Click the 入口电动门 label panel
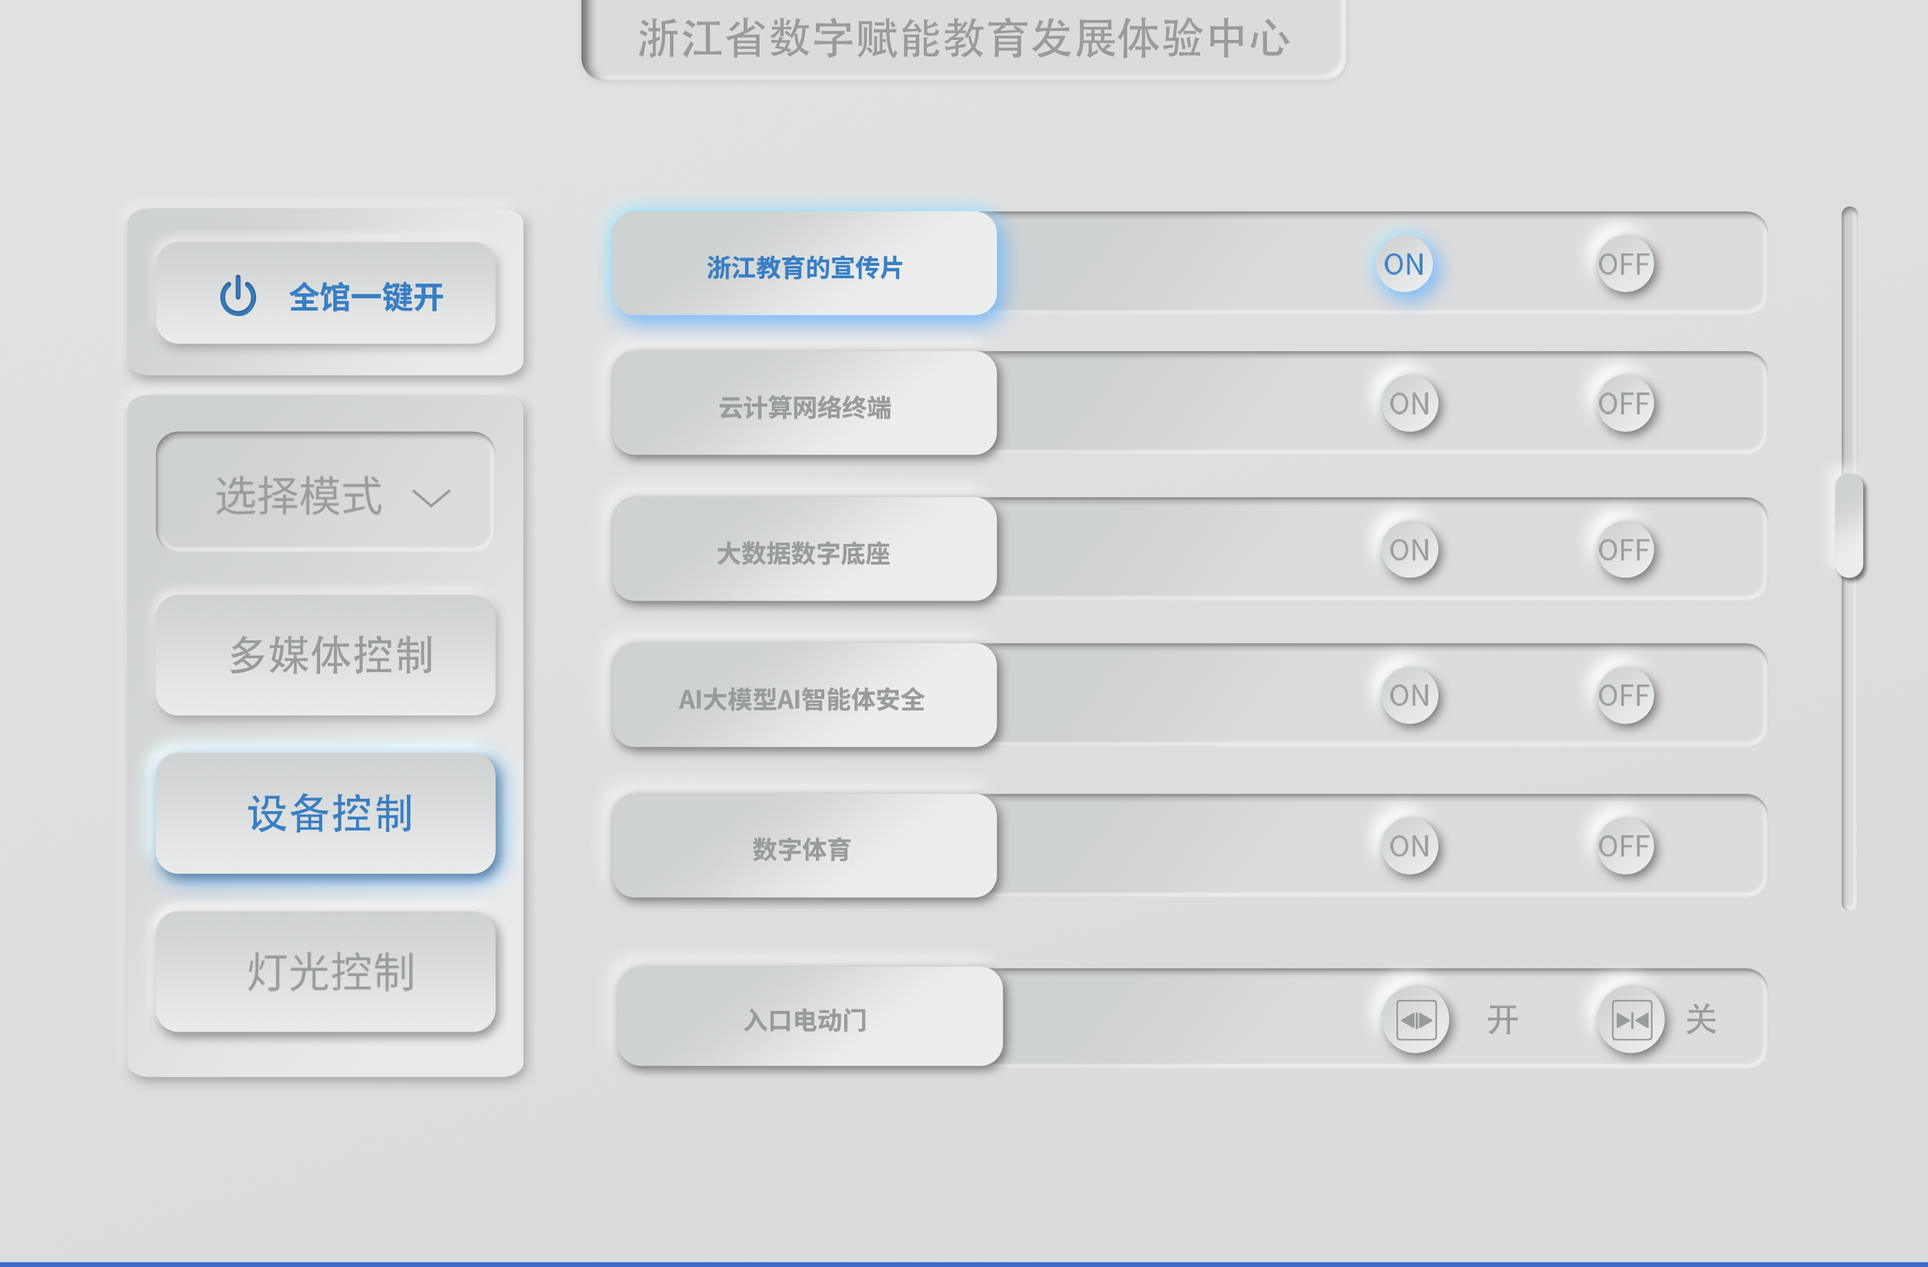Image resolution: width=1928 pixels, height=1267 pixels. coord(806,1020)
